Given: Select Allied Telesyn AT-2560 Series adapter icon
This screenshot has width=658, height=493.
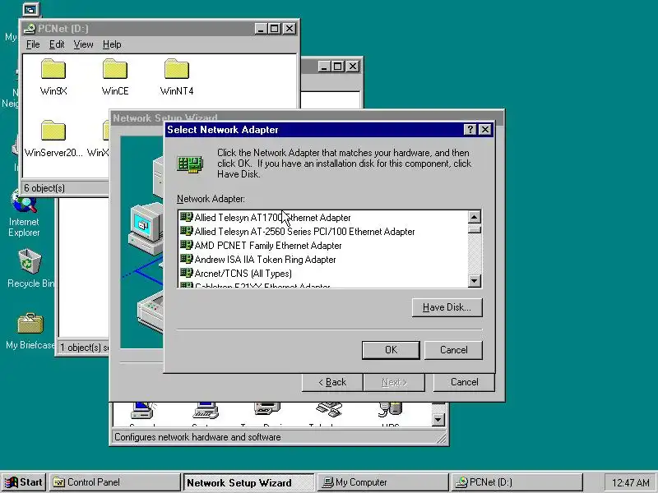Looking at the screenshot, I should 187,231.
